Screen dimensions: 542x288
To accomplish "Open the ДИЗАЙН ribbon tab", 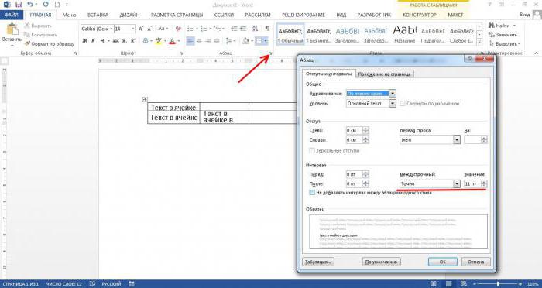I will click(129, 15).
